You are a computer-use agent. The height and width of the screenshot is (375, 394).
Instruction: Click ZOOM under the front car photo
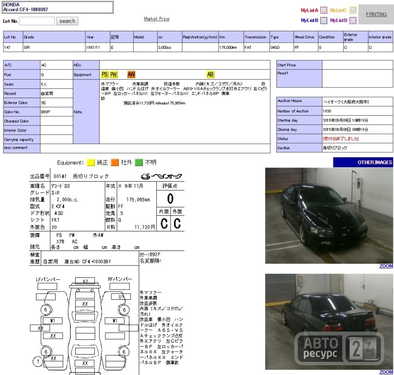(386, 266)
